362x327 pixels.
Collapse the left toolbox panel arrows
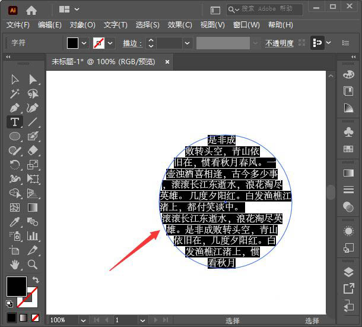8,57
